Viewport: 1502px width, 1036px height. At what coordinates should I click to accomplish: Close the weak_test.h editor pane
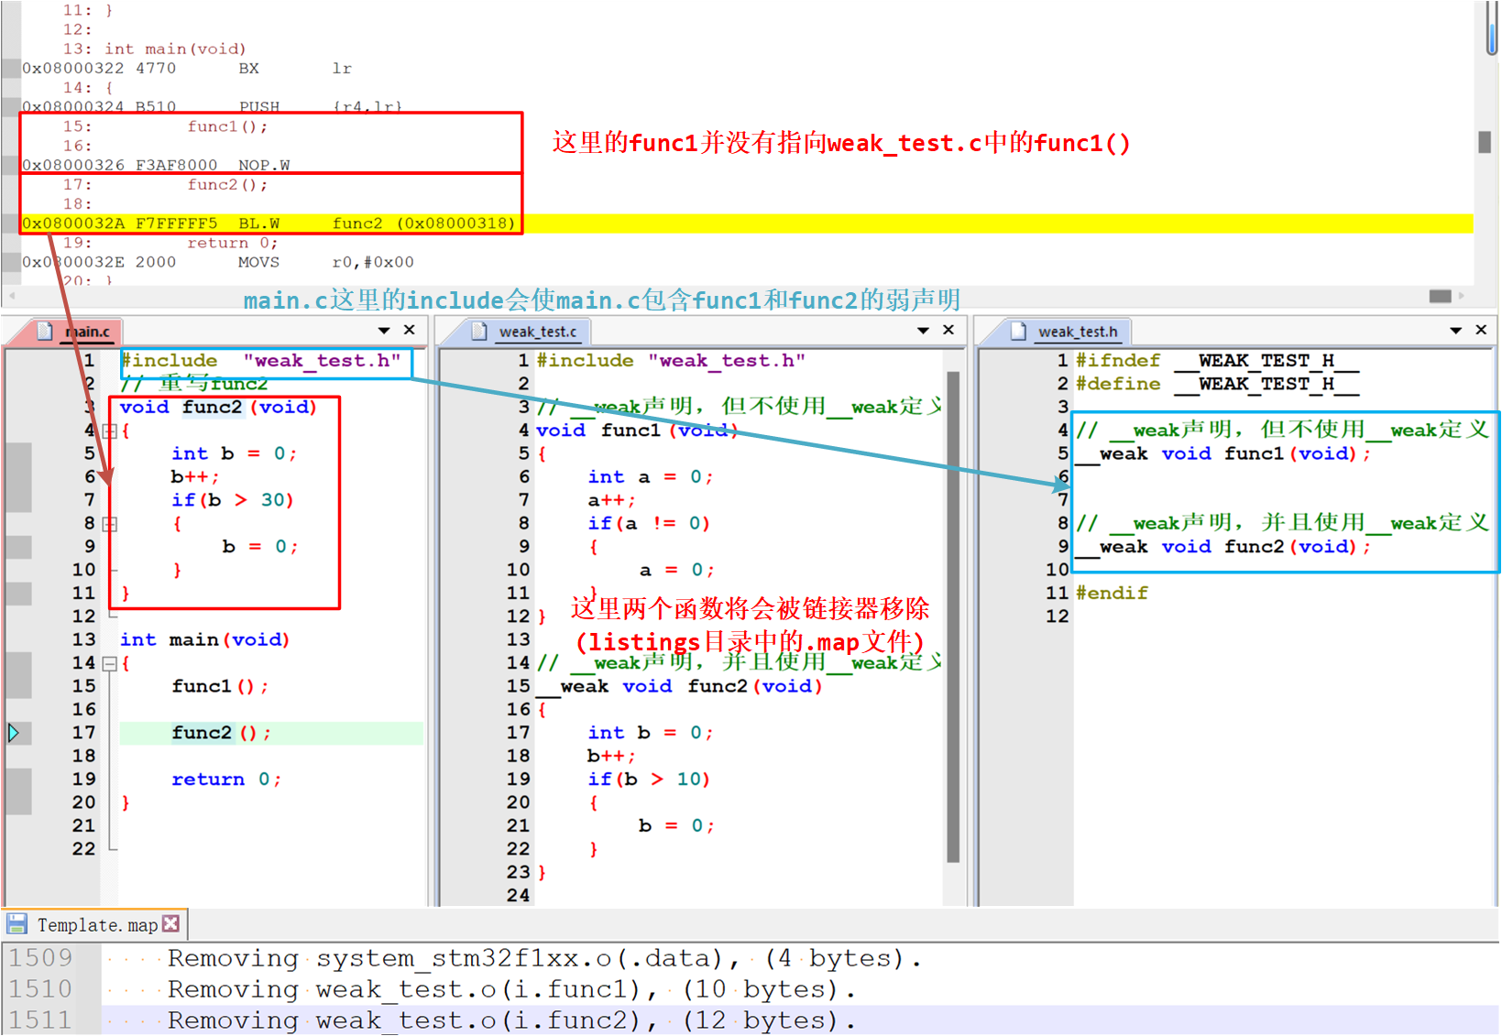(x=1481, y=330)
